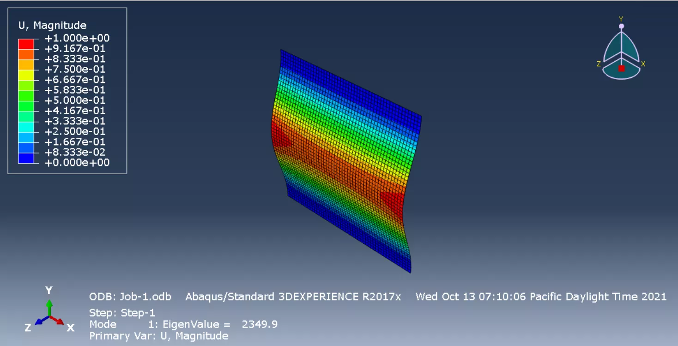The height and width of the screenshot is (346, 678).
Task: Click the 'ODB: Job-1.odb' state block text
Action: point(130,297)
